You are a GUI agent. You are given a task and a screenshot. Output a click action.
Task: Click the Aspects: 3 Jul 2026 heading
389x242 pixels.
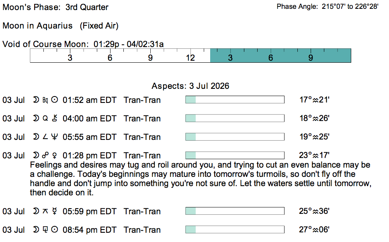pyautogui.click(x=190, y=86)
